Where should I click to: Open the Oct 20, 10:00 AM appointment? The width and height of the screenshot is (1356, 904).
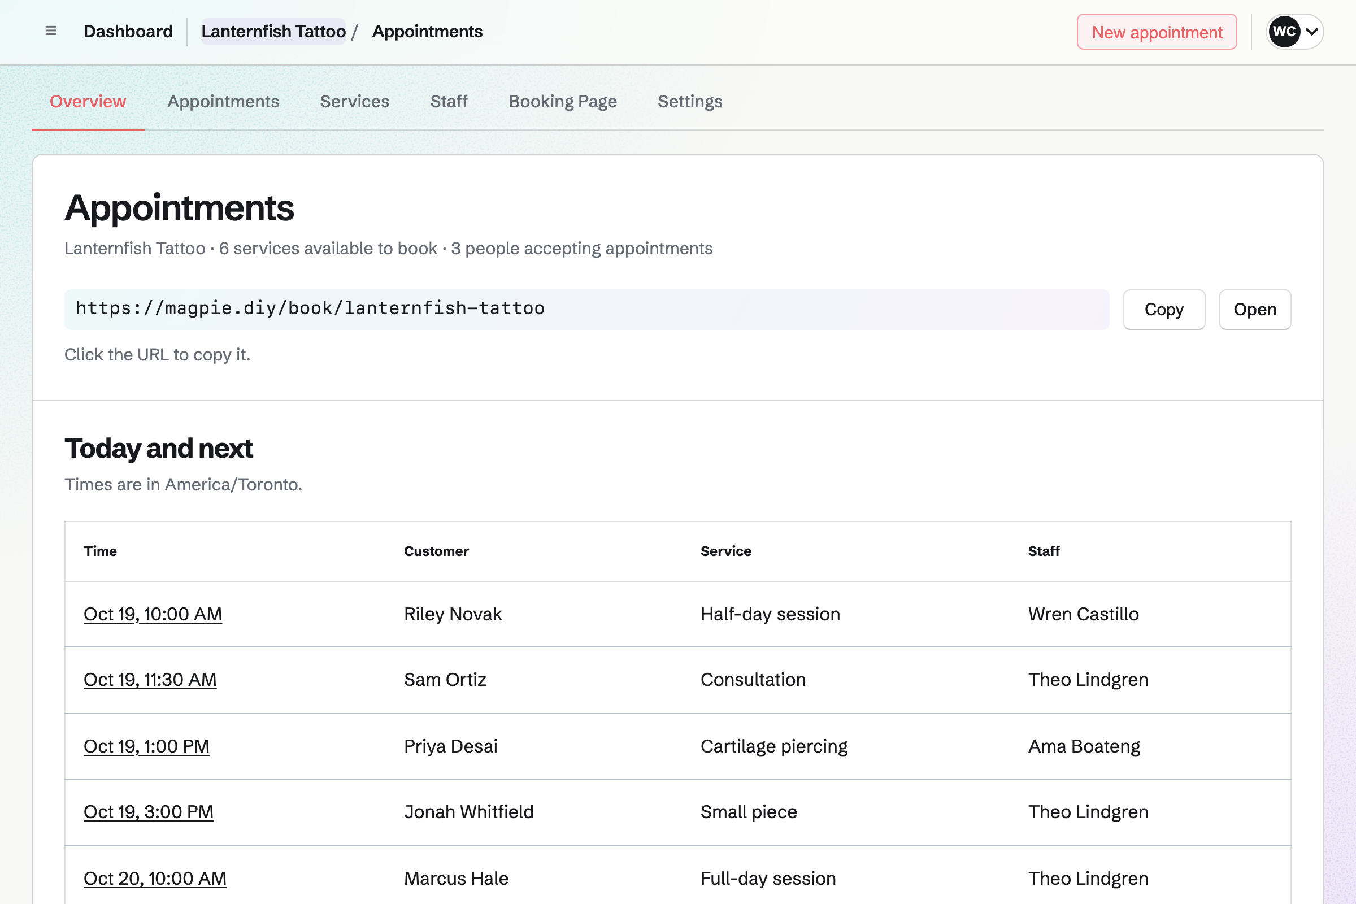coord(155,878)
